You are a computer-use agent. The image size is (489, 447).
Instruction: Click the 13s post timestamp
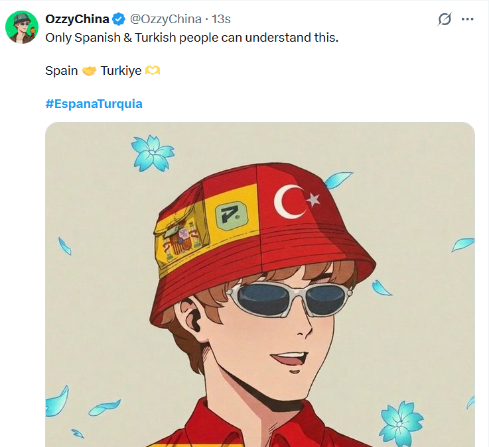221,19
